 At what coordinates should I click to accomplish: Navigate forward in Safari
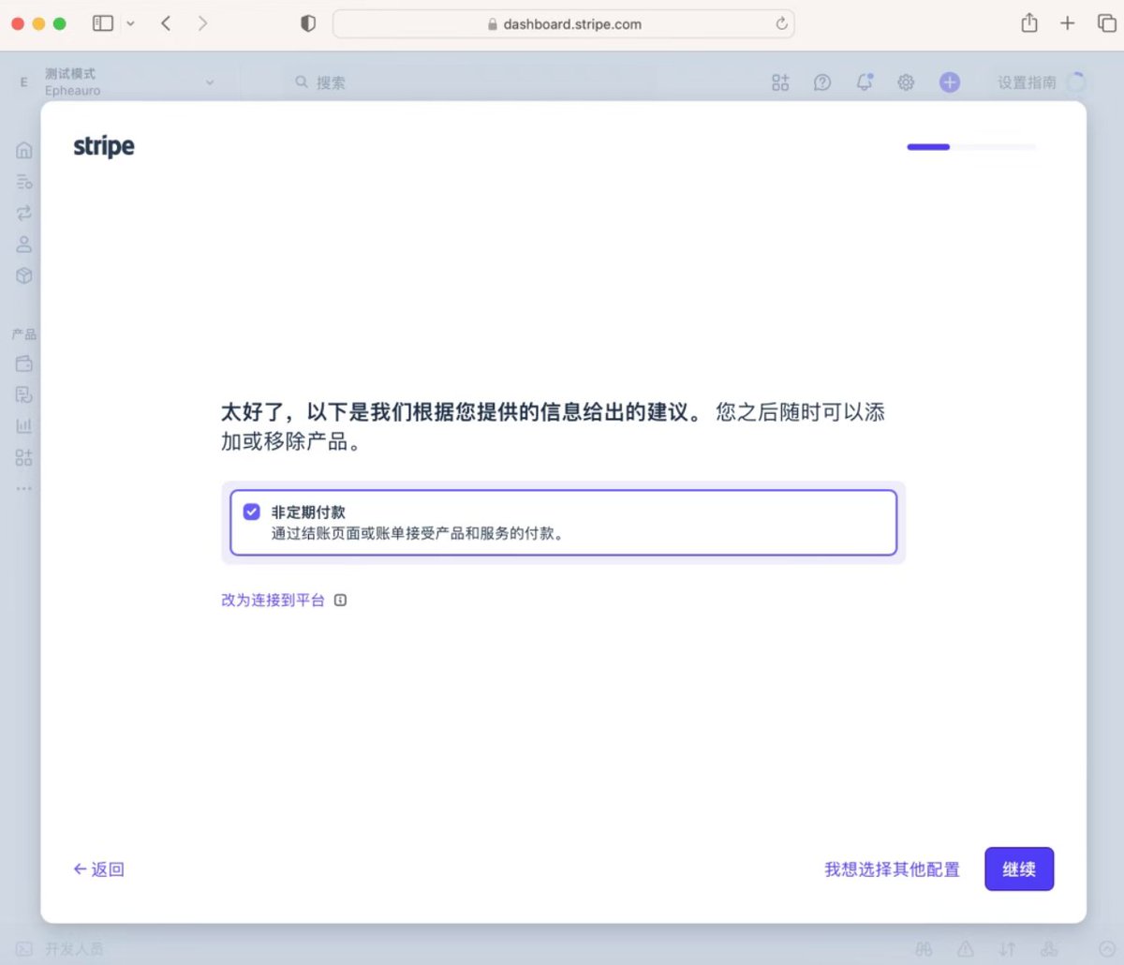(202, 23)
